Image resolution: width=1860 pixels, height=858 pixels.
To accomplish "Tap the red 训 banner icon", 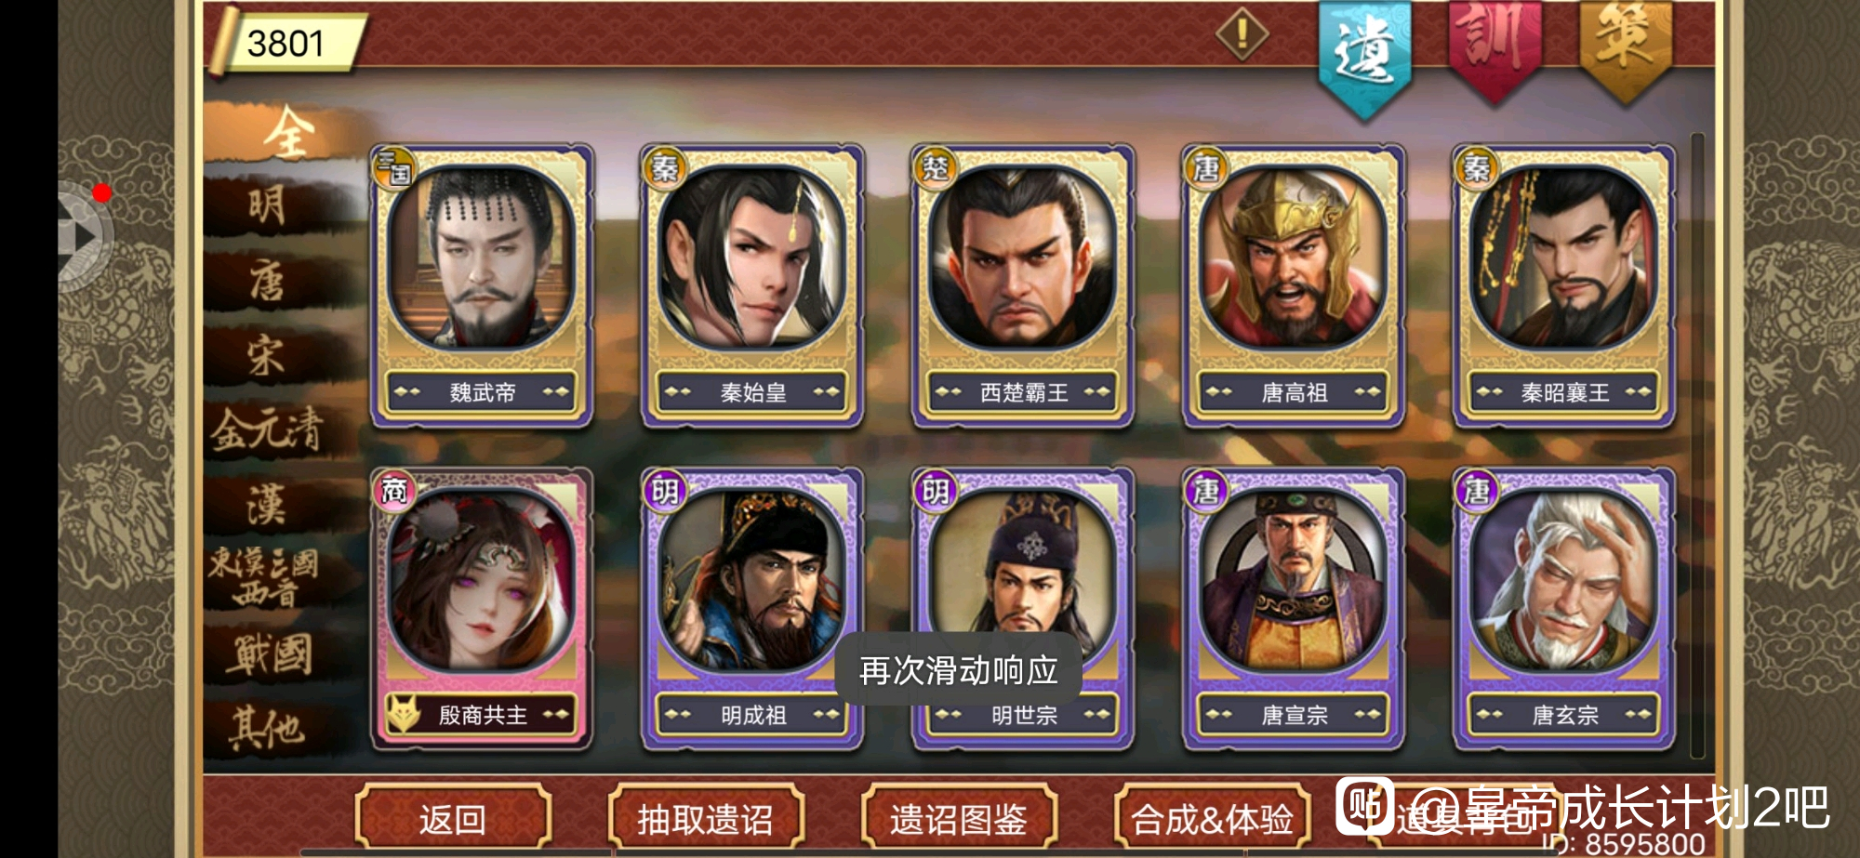I will (x=1495, y=48).
